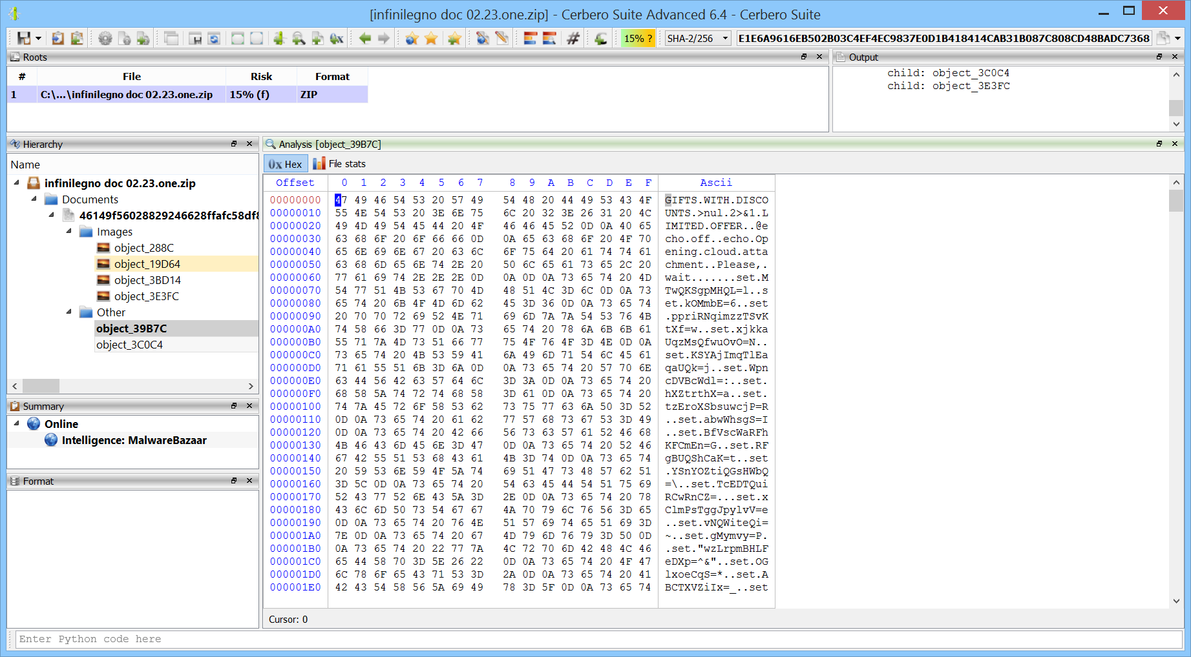Click the hash value text field

[943, 39]
